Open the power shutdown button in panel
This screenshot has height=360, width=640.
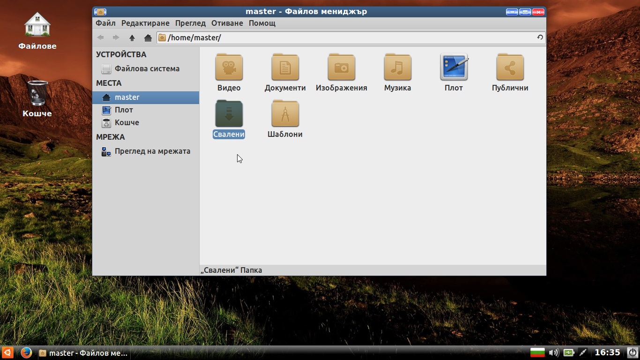pos(632,352)
